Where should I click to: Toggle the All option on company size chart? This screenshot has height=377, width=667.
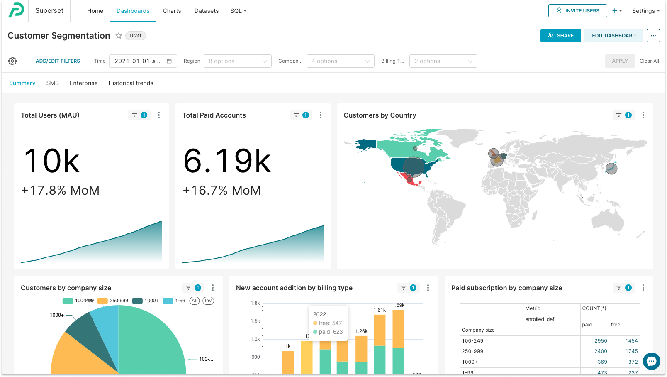[194, 301]
